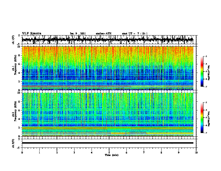Screen dimensions: 221x171
Task: Click the "Time (min)" axis title
Action: click(x=112, y=155)
